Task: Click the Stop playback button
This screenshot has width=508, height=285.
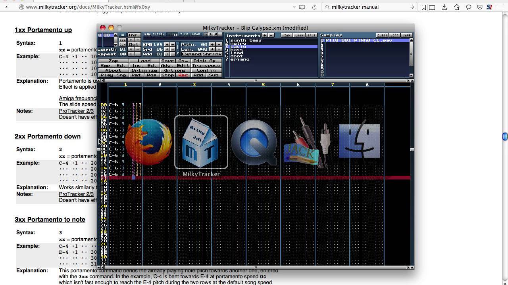Action: (x=167, y=75)
